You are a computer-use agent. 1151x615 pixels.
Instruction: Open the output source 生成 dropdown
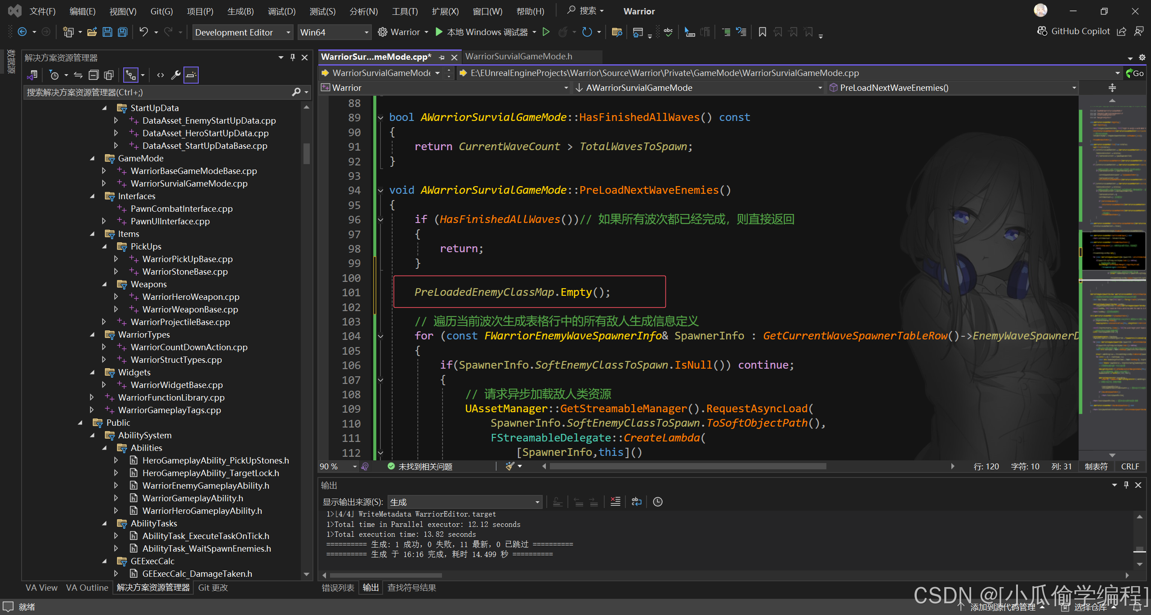click(x=537, y=502)
